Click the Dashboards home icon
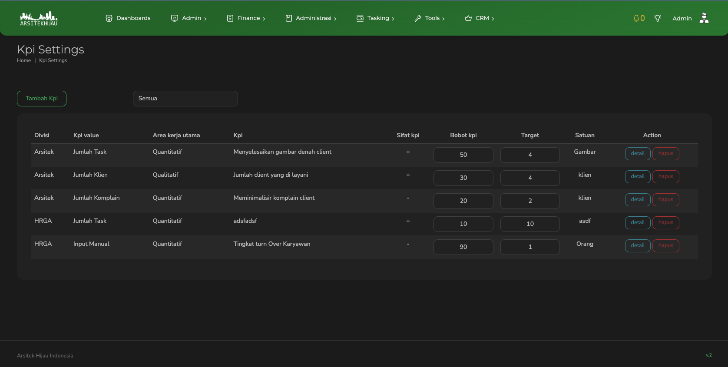Image resolution: width=728 pixels, height=367 pixels. click(109, 18)
